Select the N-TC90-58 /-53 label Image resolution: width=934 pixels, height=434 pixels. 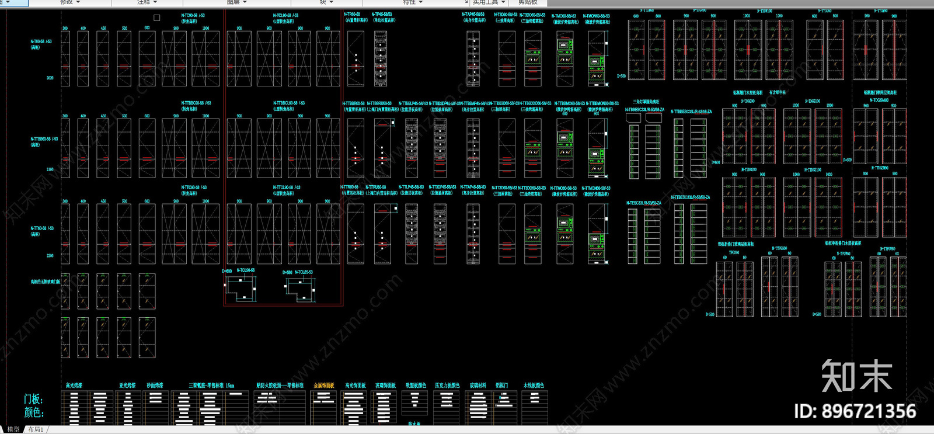pos(193,16)
